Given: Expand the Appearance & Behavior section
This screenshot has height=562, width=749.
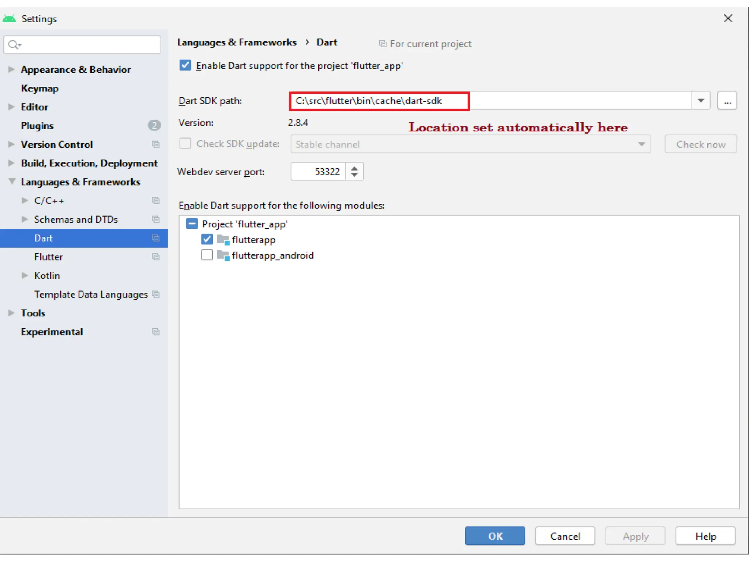Looking at the screenshot, I should tap(11, 70).
